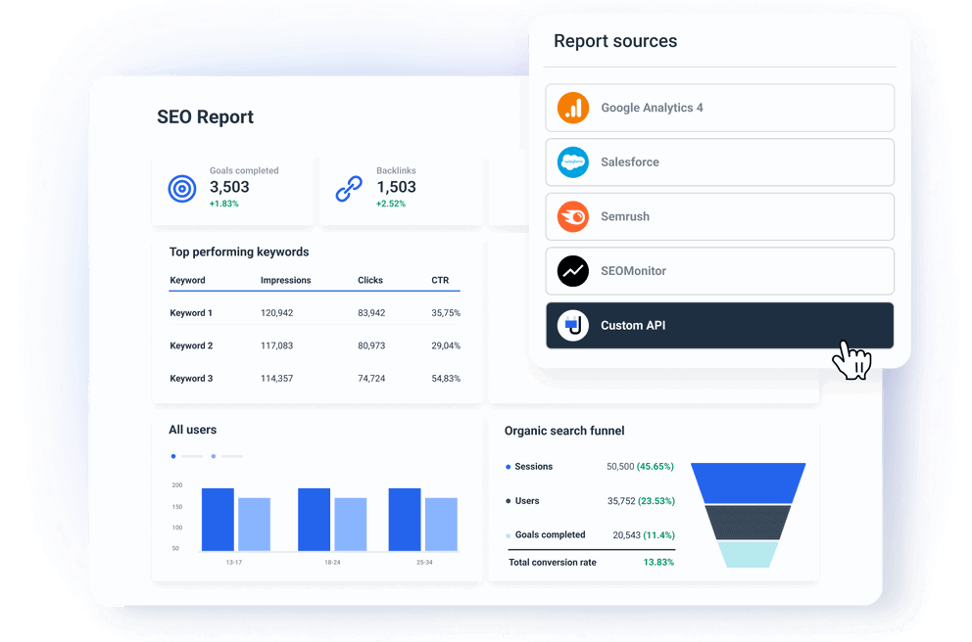This screenshot has height=642, width=972.
Task: Click CTR value 29,04%
Action: (446, 346)
